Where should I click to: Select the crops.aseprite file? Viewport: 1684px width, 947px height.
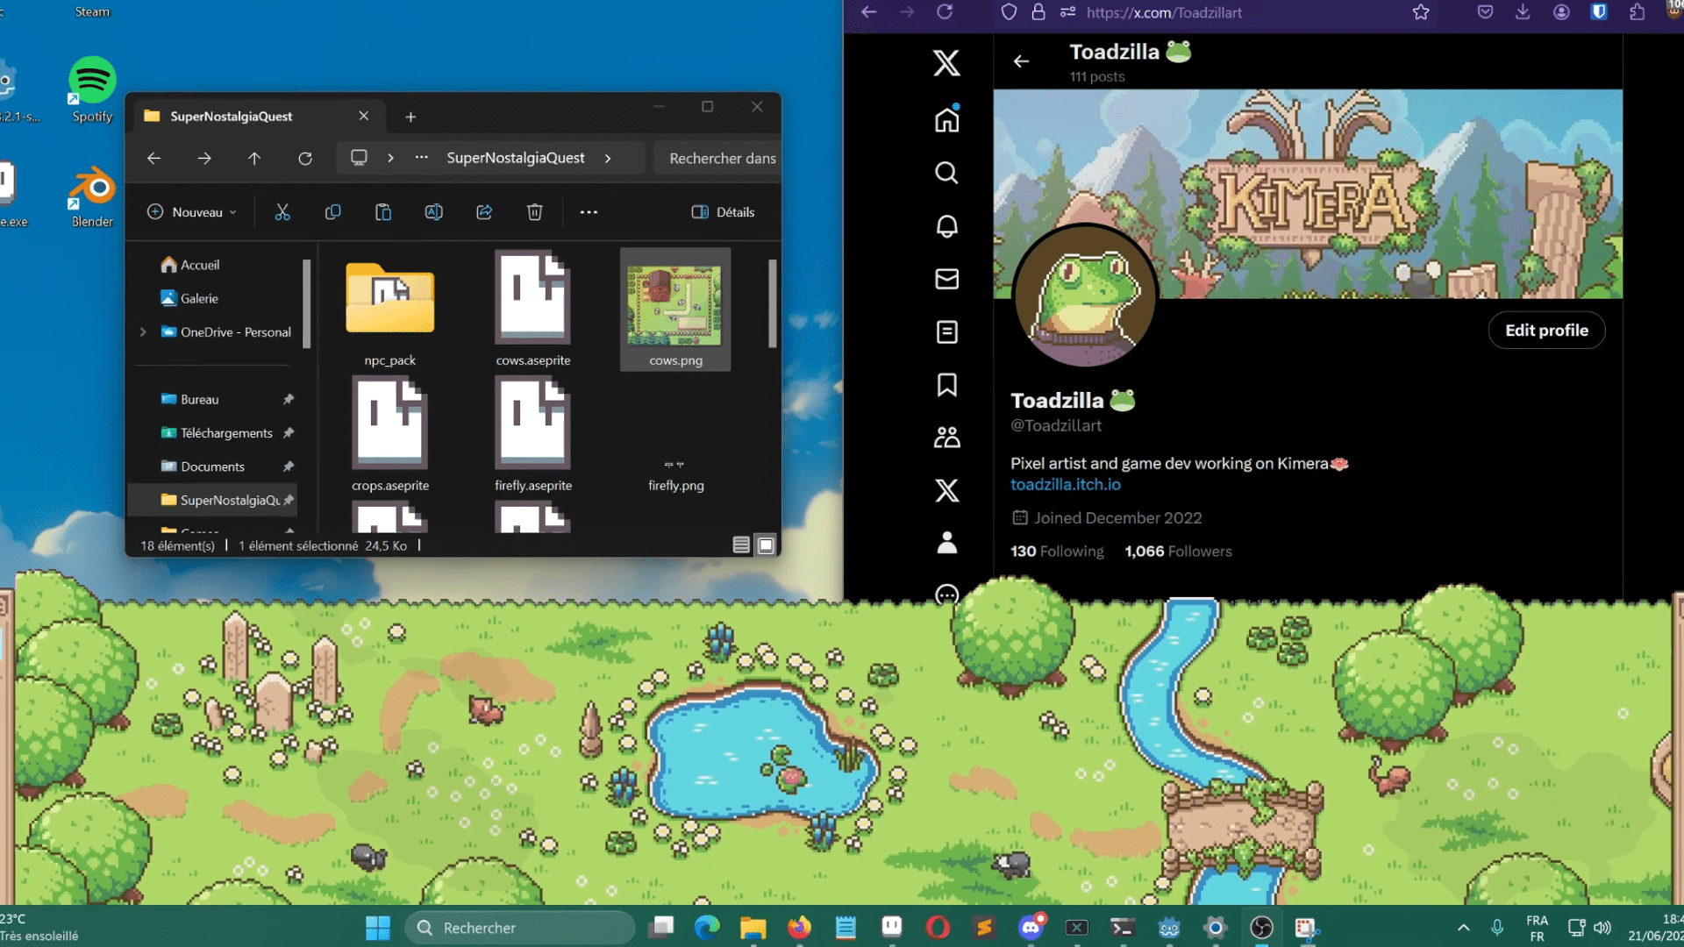(390, 435)
